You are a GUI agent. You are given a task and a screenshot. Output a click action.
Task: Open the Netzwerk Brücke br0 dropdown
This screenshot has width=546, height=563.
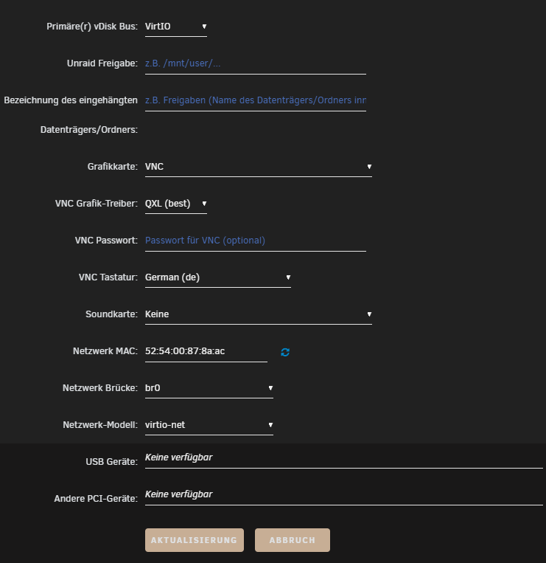pyautogui.click(x=209, y=388)
